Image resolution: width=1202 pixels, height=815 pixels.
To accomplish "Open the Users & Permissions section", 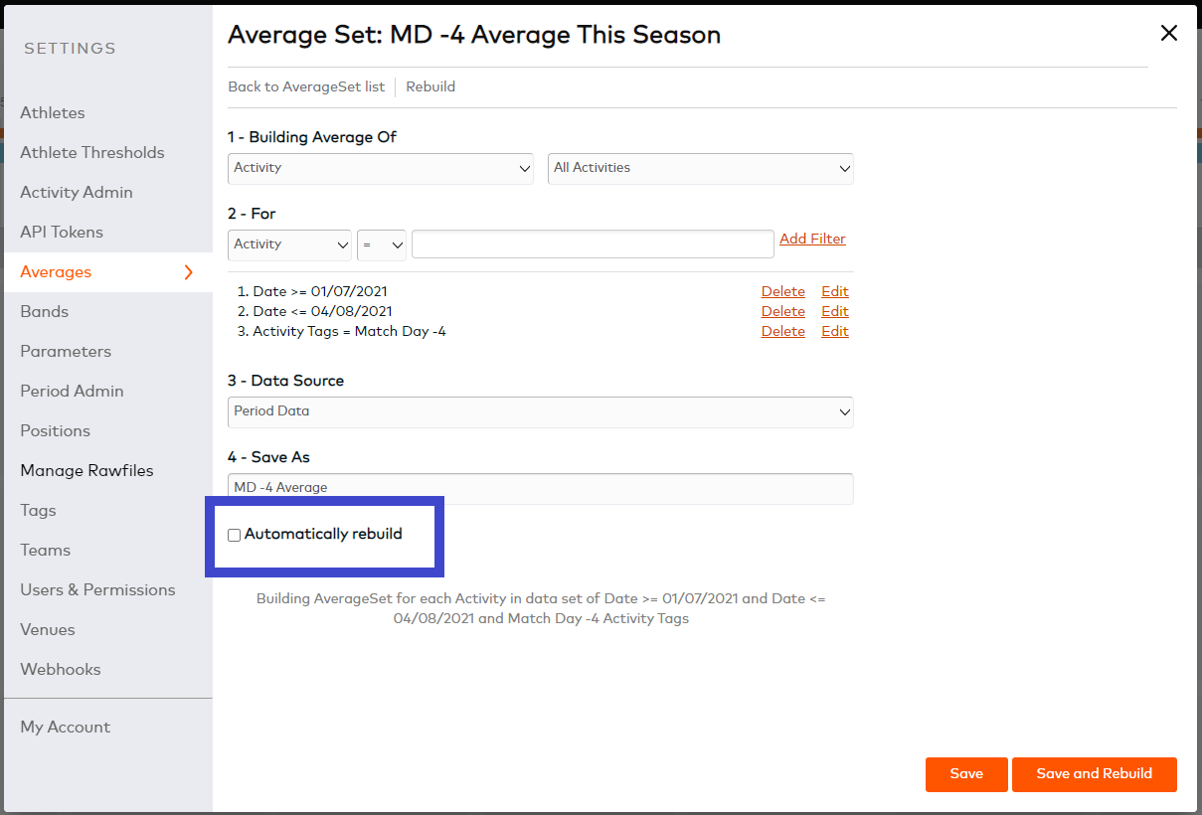I will pos(97,589).
